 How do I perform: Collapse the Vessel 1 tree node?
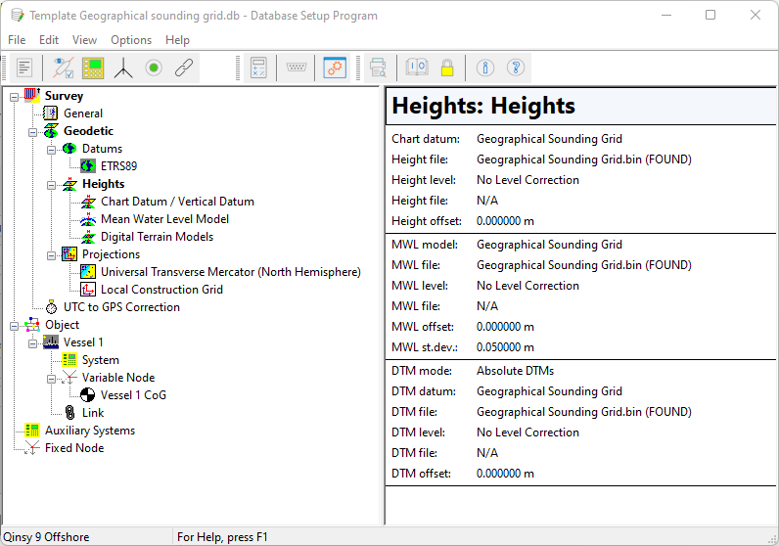tap(32, 342)
